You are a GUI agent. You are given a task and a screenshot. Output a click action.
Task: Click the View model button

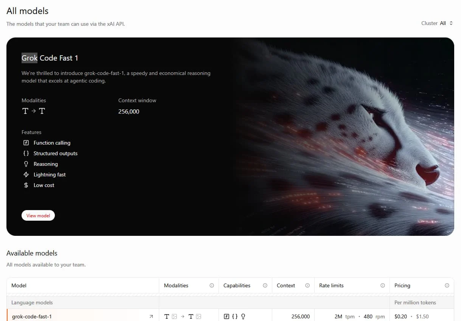click(38, 215)
